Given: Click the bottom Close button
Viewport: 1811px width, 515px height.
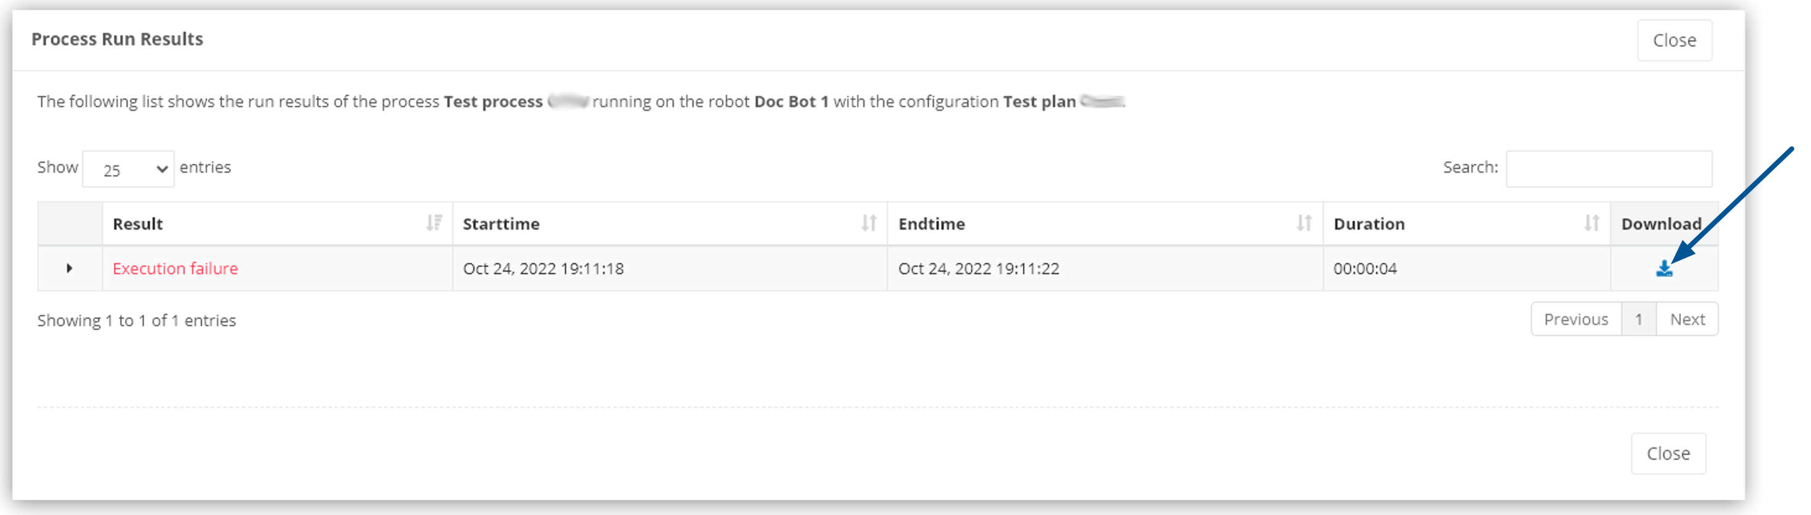Looking at the screenshot, I should coord(1669,453).
